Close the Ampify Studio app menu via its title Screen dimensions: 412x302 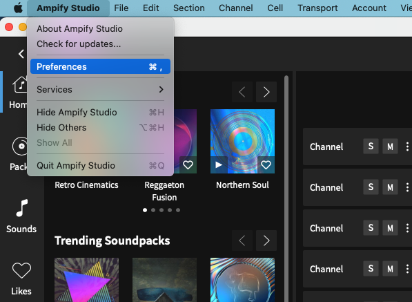68,8
